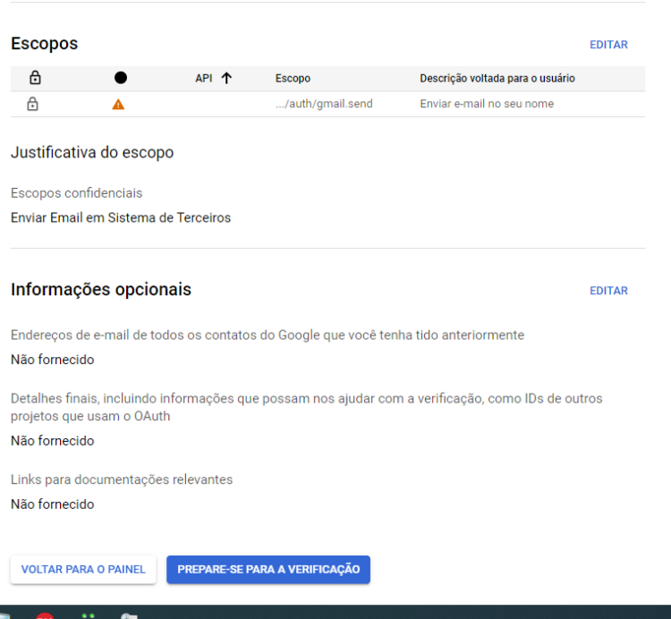
Task: Click Não fornecido under Links para documentações
Action: pyautogui.click(x=52, y=505)
